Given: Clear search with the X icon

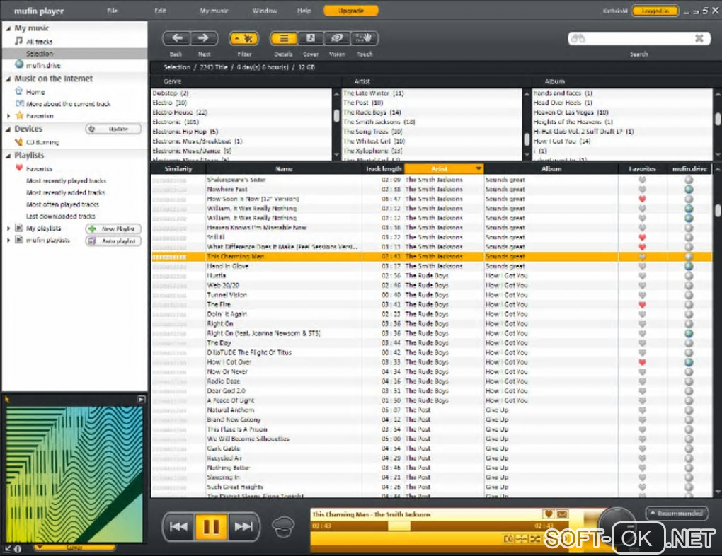Looking at the screenshot, I should pyautogui.click(x=699, y=38).
